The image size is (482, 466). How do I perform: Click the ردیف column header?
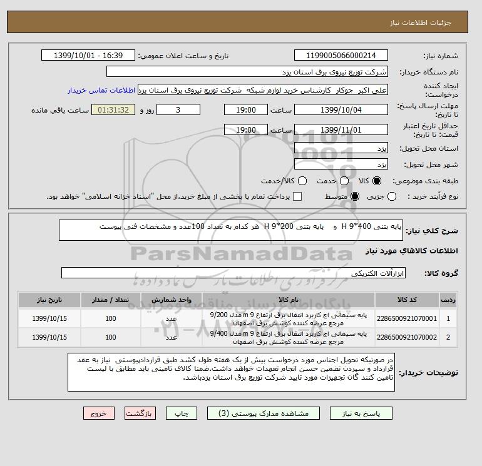click(448, 300)
